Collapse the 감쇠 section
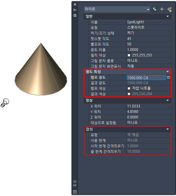 coord(168,129)
